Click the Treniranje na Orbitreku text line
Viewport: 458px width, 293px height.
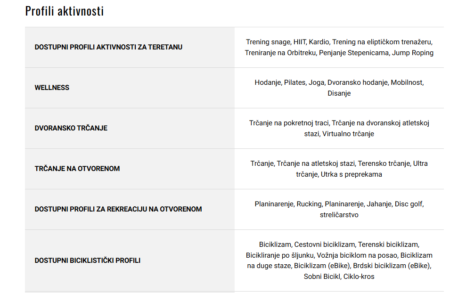(339, 53)
